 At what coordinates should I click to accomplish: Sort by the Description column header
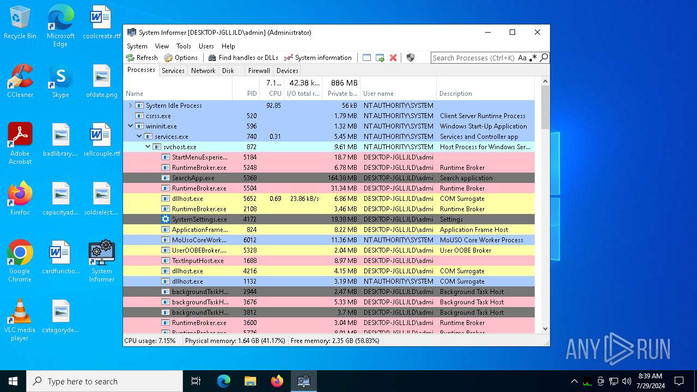[485, 88]
